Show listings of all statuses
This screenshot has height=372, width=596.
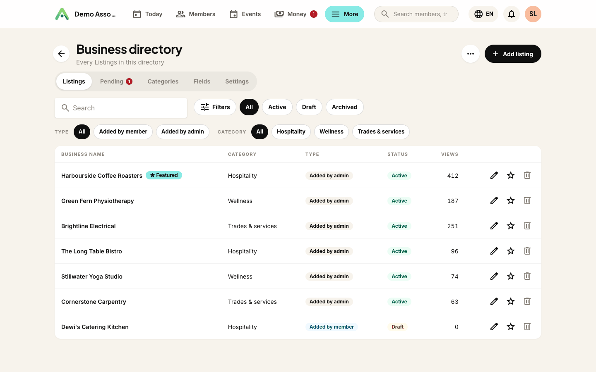pos(249,107)
